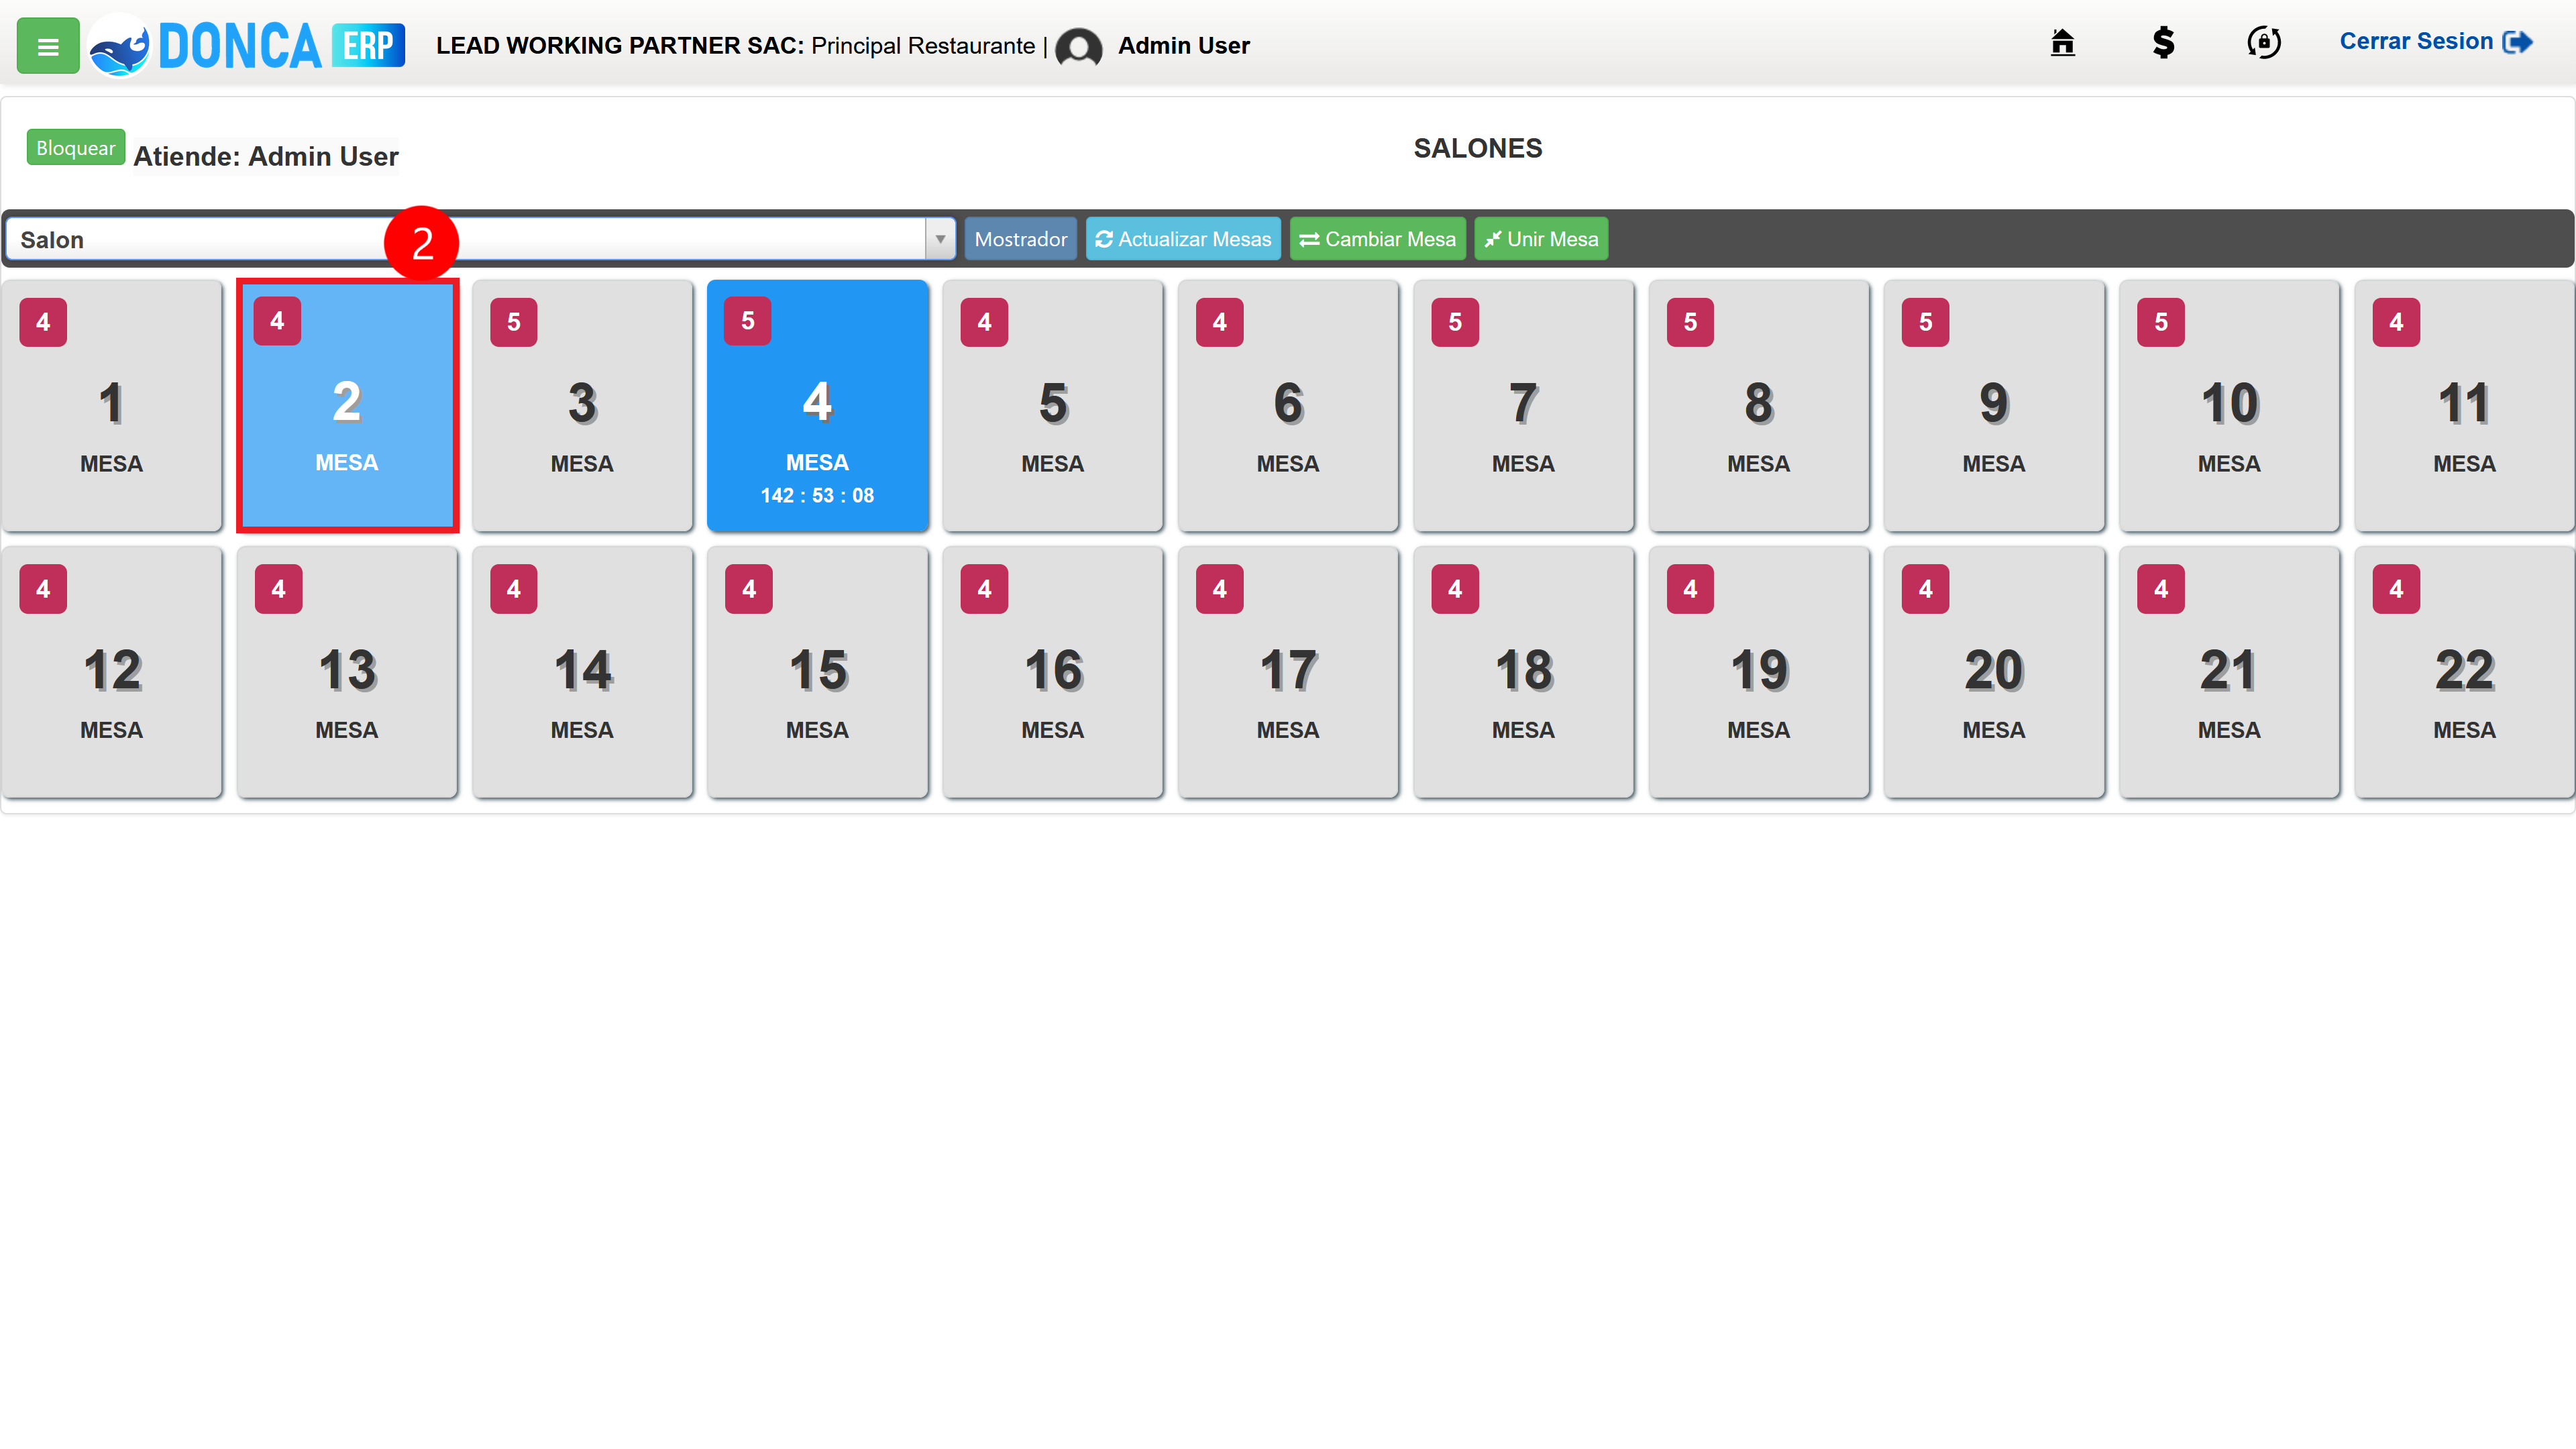Image resolution: width=2576 pixels, height=1449 pixels.
Task: Click LEAD WORKING PARTNER SAC company text
Action: coord(620,46)
